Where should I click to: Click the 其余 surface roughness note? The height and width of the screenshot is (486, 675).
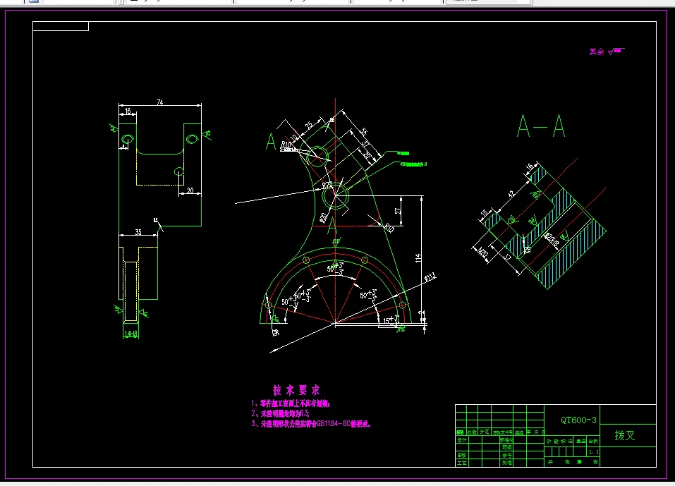coord(606,51)
